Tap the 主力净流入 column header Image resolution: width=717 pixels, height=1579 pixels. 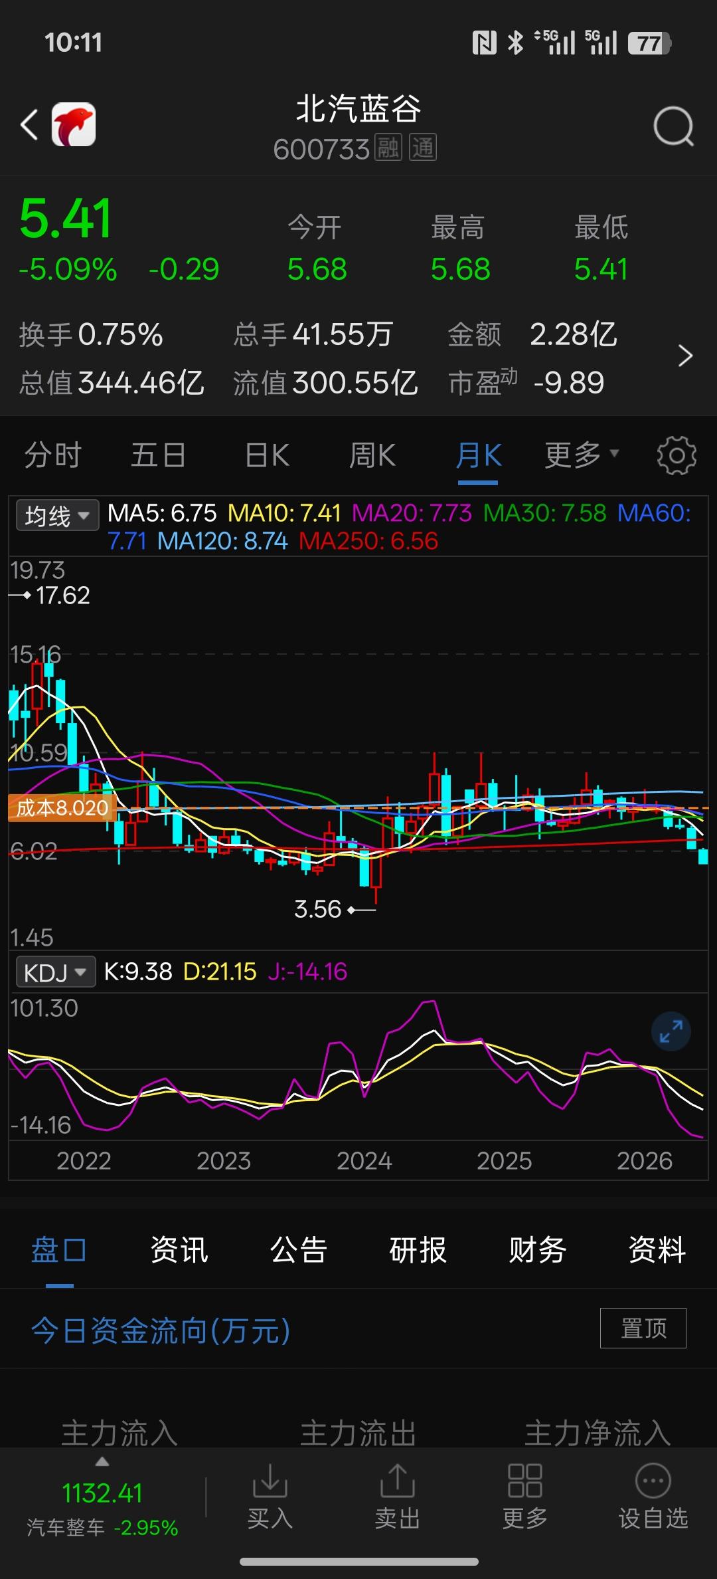coord(597,1433)
